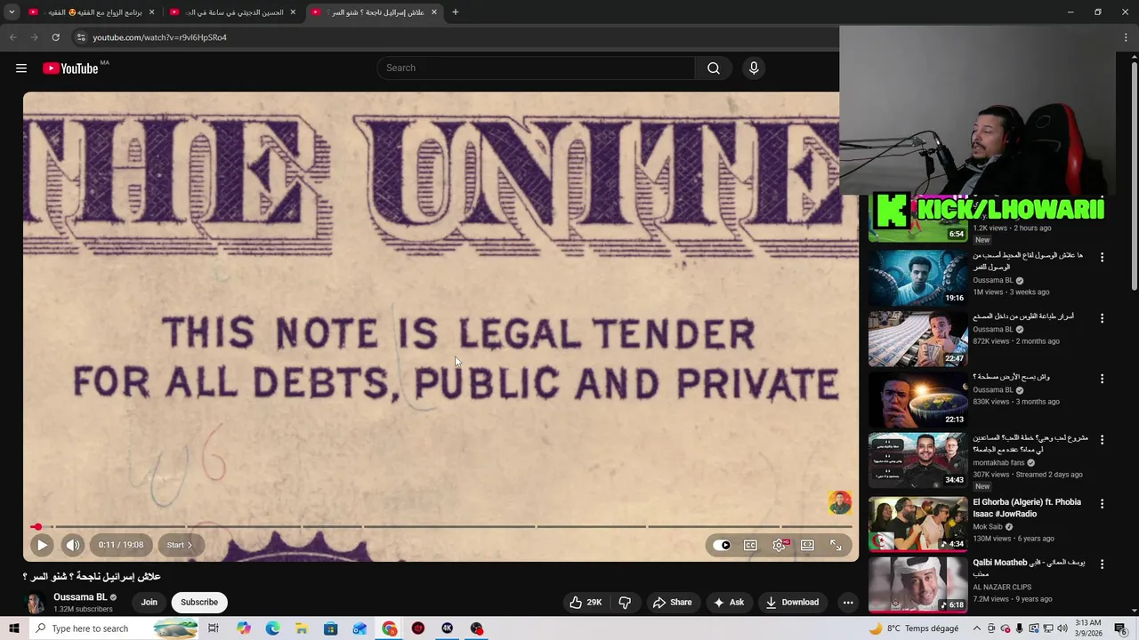1139x640 pixels.
Task: View site information icon in address bar
Action: tap(81, 37)
